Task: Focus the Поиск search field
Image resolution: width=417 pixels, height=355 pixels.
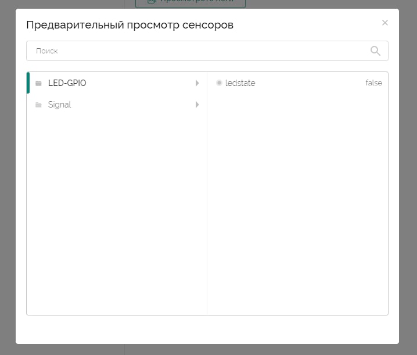Action: [x=207, y=51]
